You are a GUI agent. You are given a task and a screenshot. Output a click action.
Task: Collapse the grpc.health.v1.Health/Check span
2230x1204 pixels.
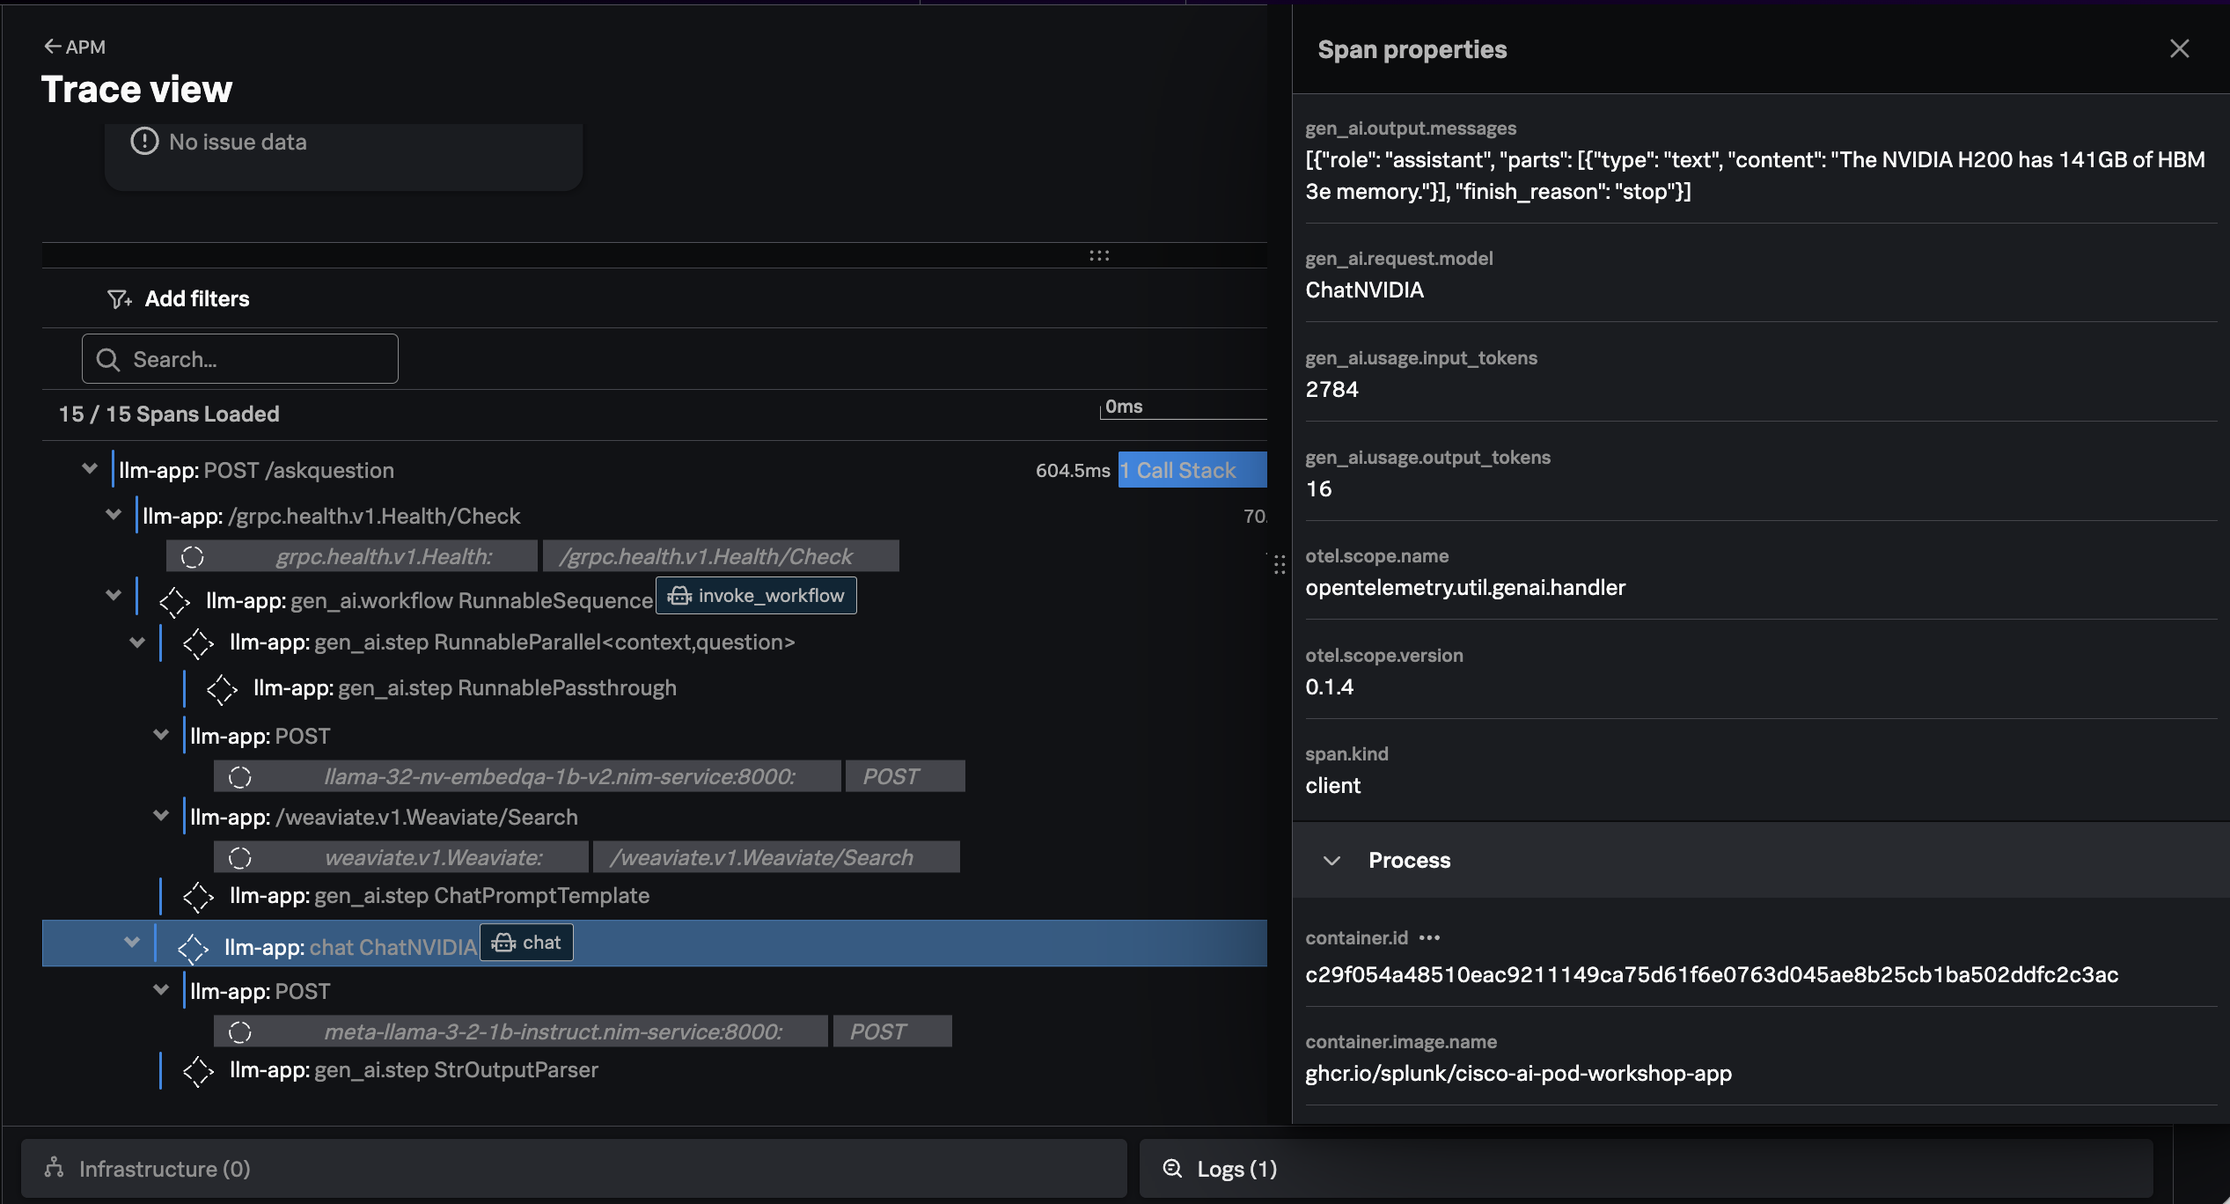(x=113, y=515)
